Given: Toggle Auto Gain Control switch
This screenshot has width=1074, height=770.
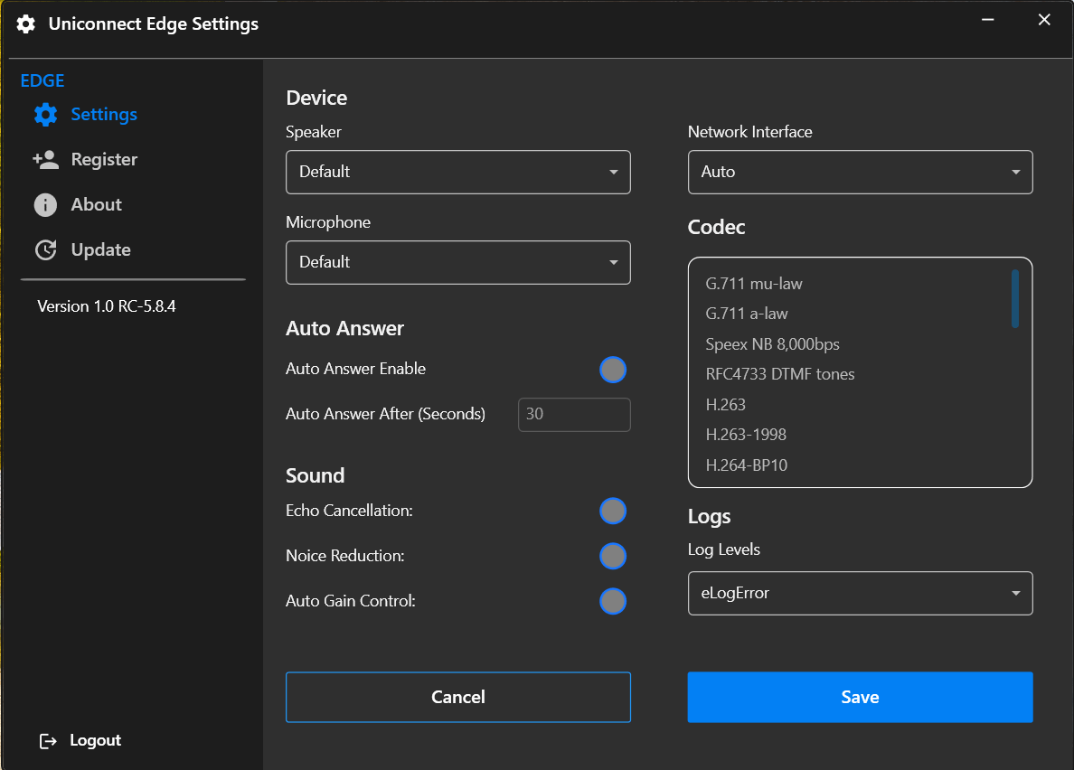Looking at the screenshot, I should pyautogui.click(x=613, y=602).
